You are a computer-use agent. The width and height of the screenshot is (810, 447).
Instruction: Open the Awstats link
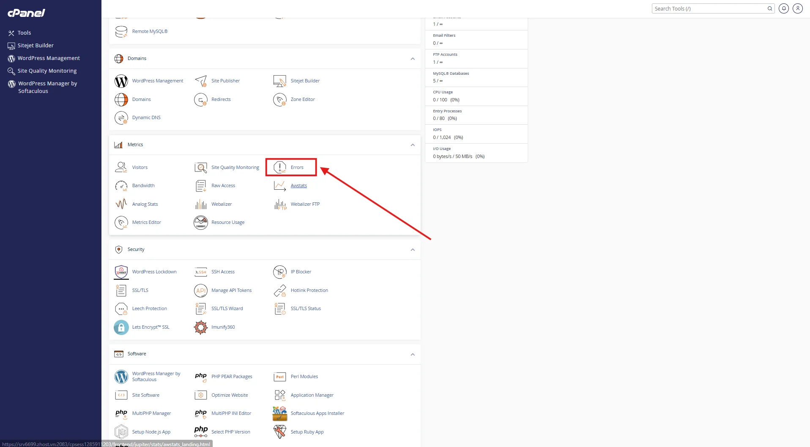298,185
